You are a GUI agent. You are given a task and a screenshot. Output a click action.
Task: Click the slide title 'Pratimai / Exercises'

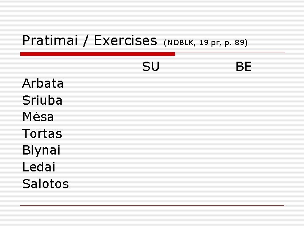pyautogui.click(x=90, y=41)
